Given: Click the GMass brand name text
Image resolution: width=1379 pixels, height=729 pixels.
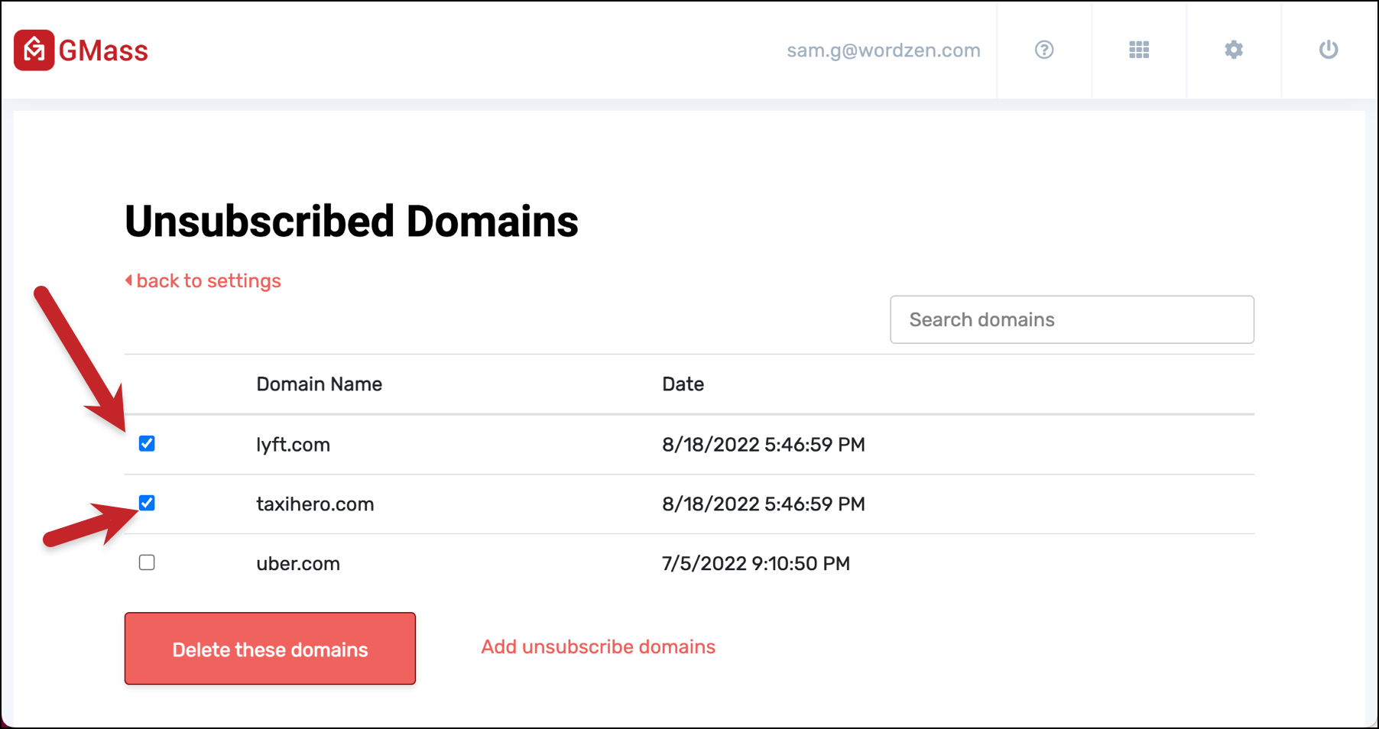Looking at the screenshot, I should (x=103, y=51).
